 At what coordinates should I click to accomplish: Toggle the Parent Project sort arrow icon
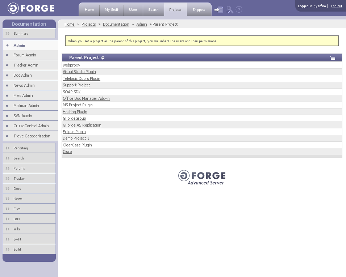[103, 58]
